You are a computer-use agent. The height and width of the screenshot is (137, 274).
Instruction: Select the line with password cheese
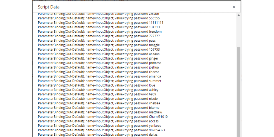pos(99,72)
